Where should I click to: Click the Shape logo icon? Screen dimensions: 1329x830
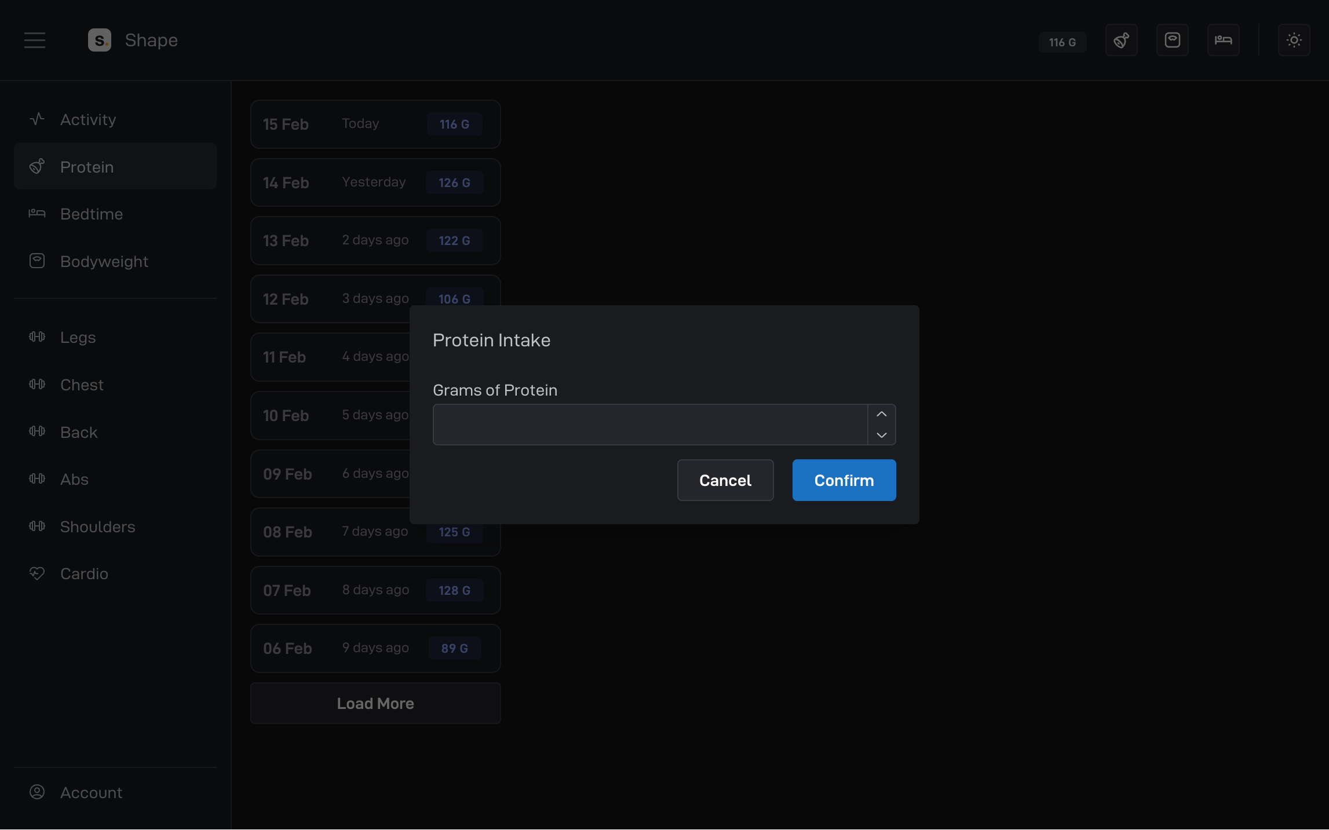100,40
